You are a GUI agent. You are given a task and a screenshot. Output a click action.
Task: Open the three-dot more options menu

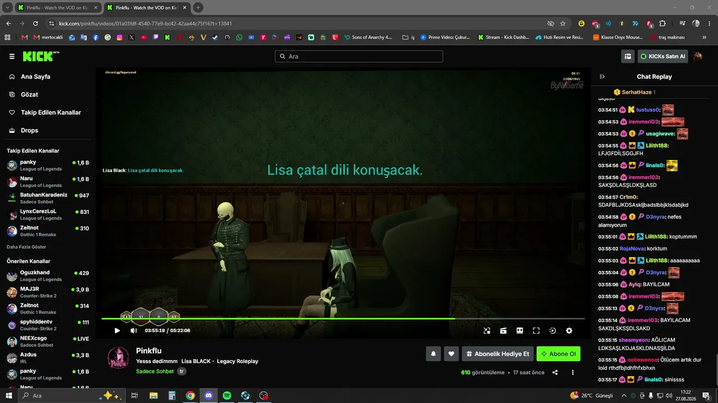(x=573, y=373)
